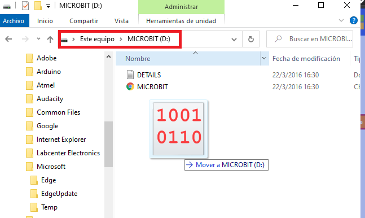365x218 pixels.
Task: Click the Audacity folder icon
Action: 29,99
